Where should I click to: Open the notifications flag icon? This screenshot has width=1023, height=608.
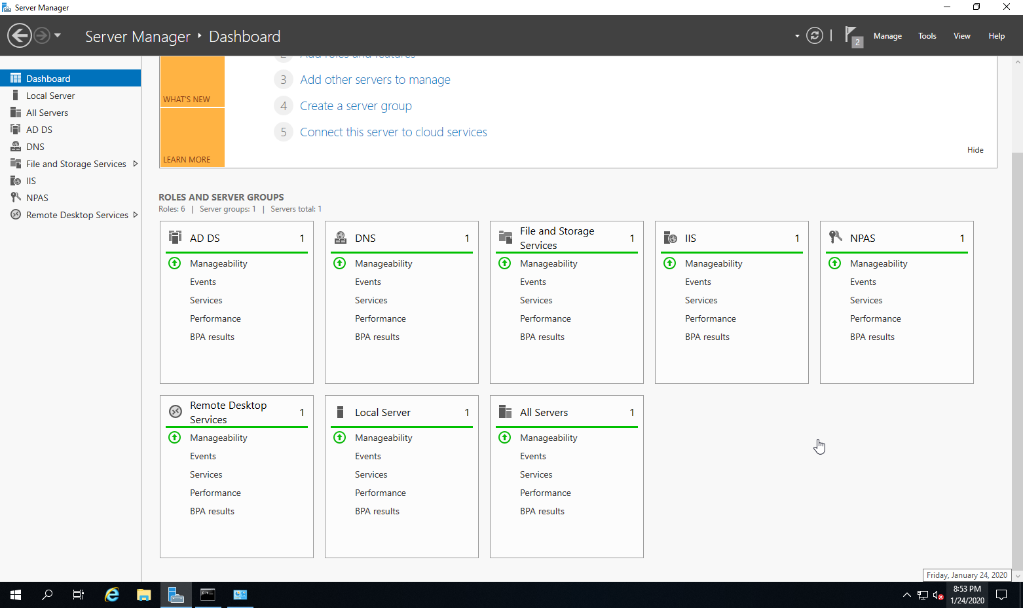(x=853, y=36)
